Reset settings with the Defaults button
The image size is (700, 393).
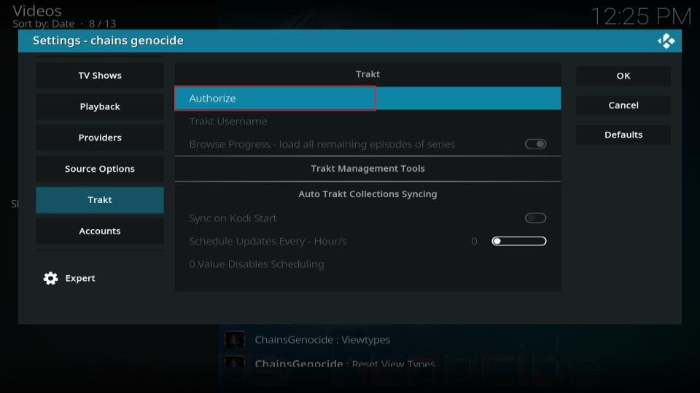point(623,135)
